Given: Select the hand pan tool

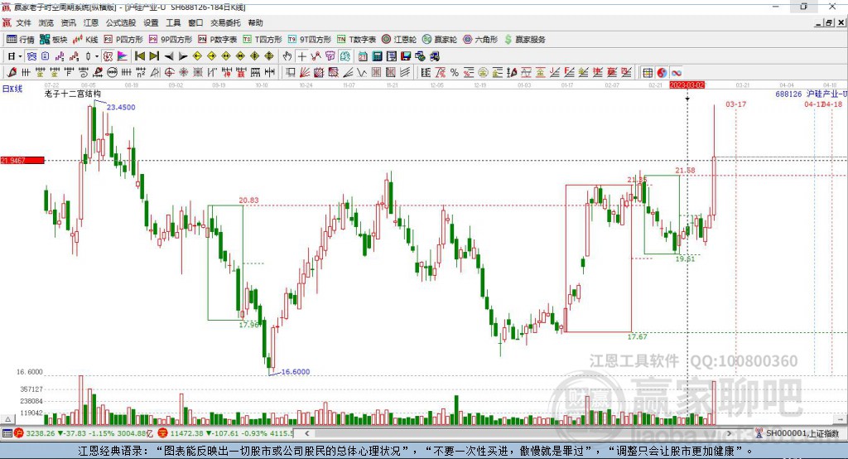Looking at the screenshot, I should coord(287,56).
